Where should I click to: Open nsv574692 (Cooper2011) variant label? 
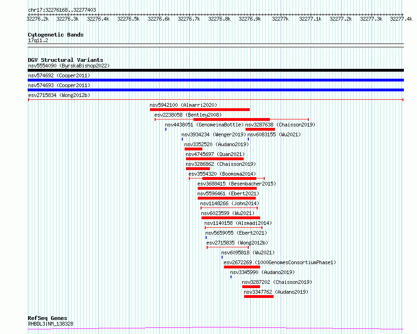coord(59,75)
